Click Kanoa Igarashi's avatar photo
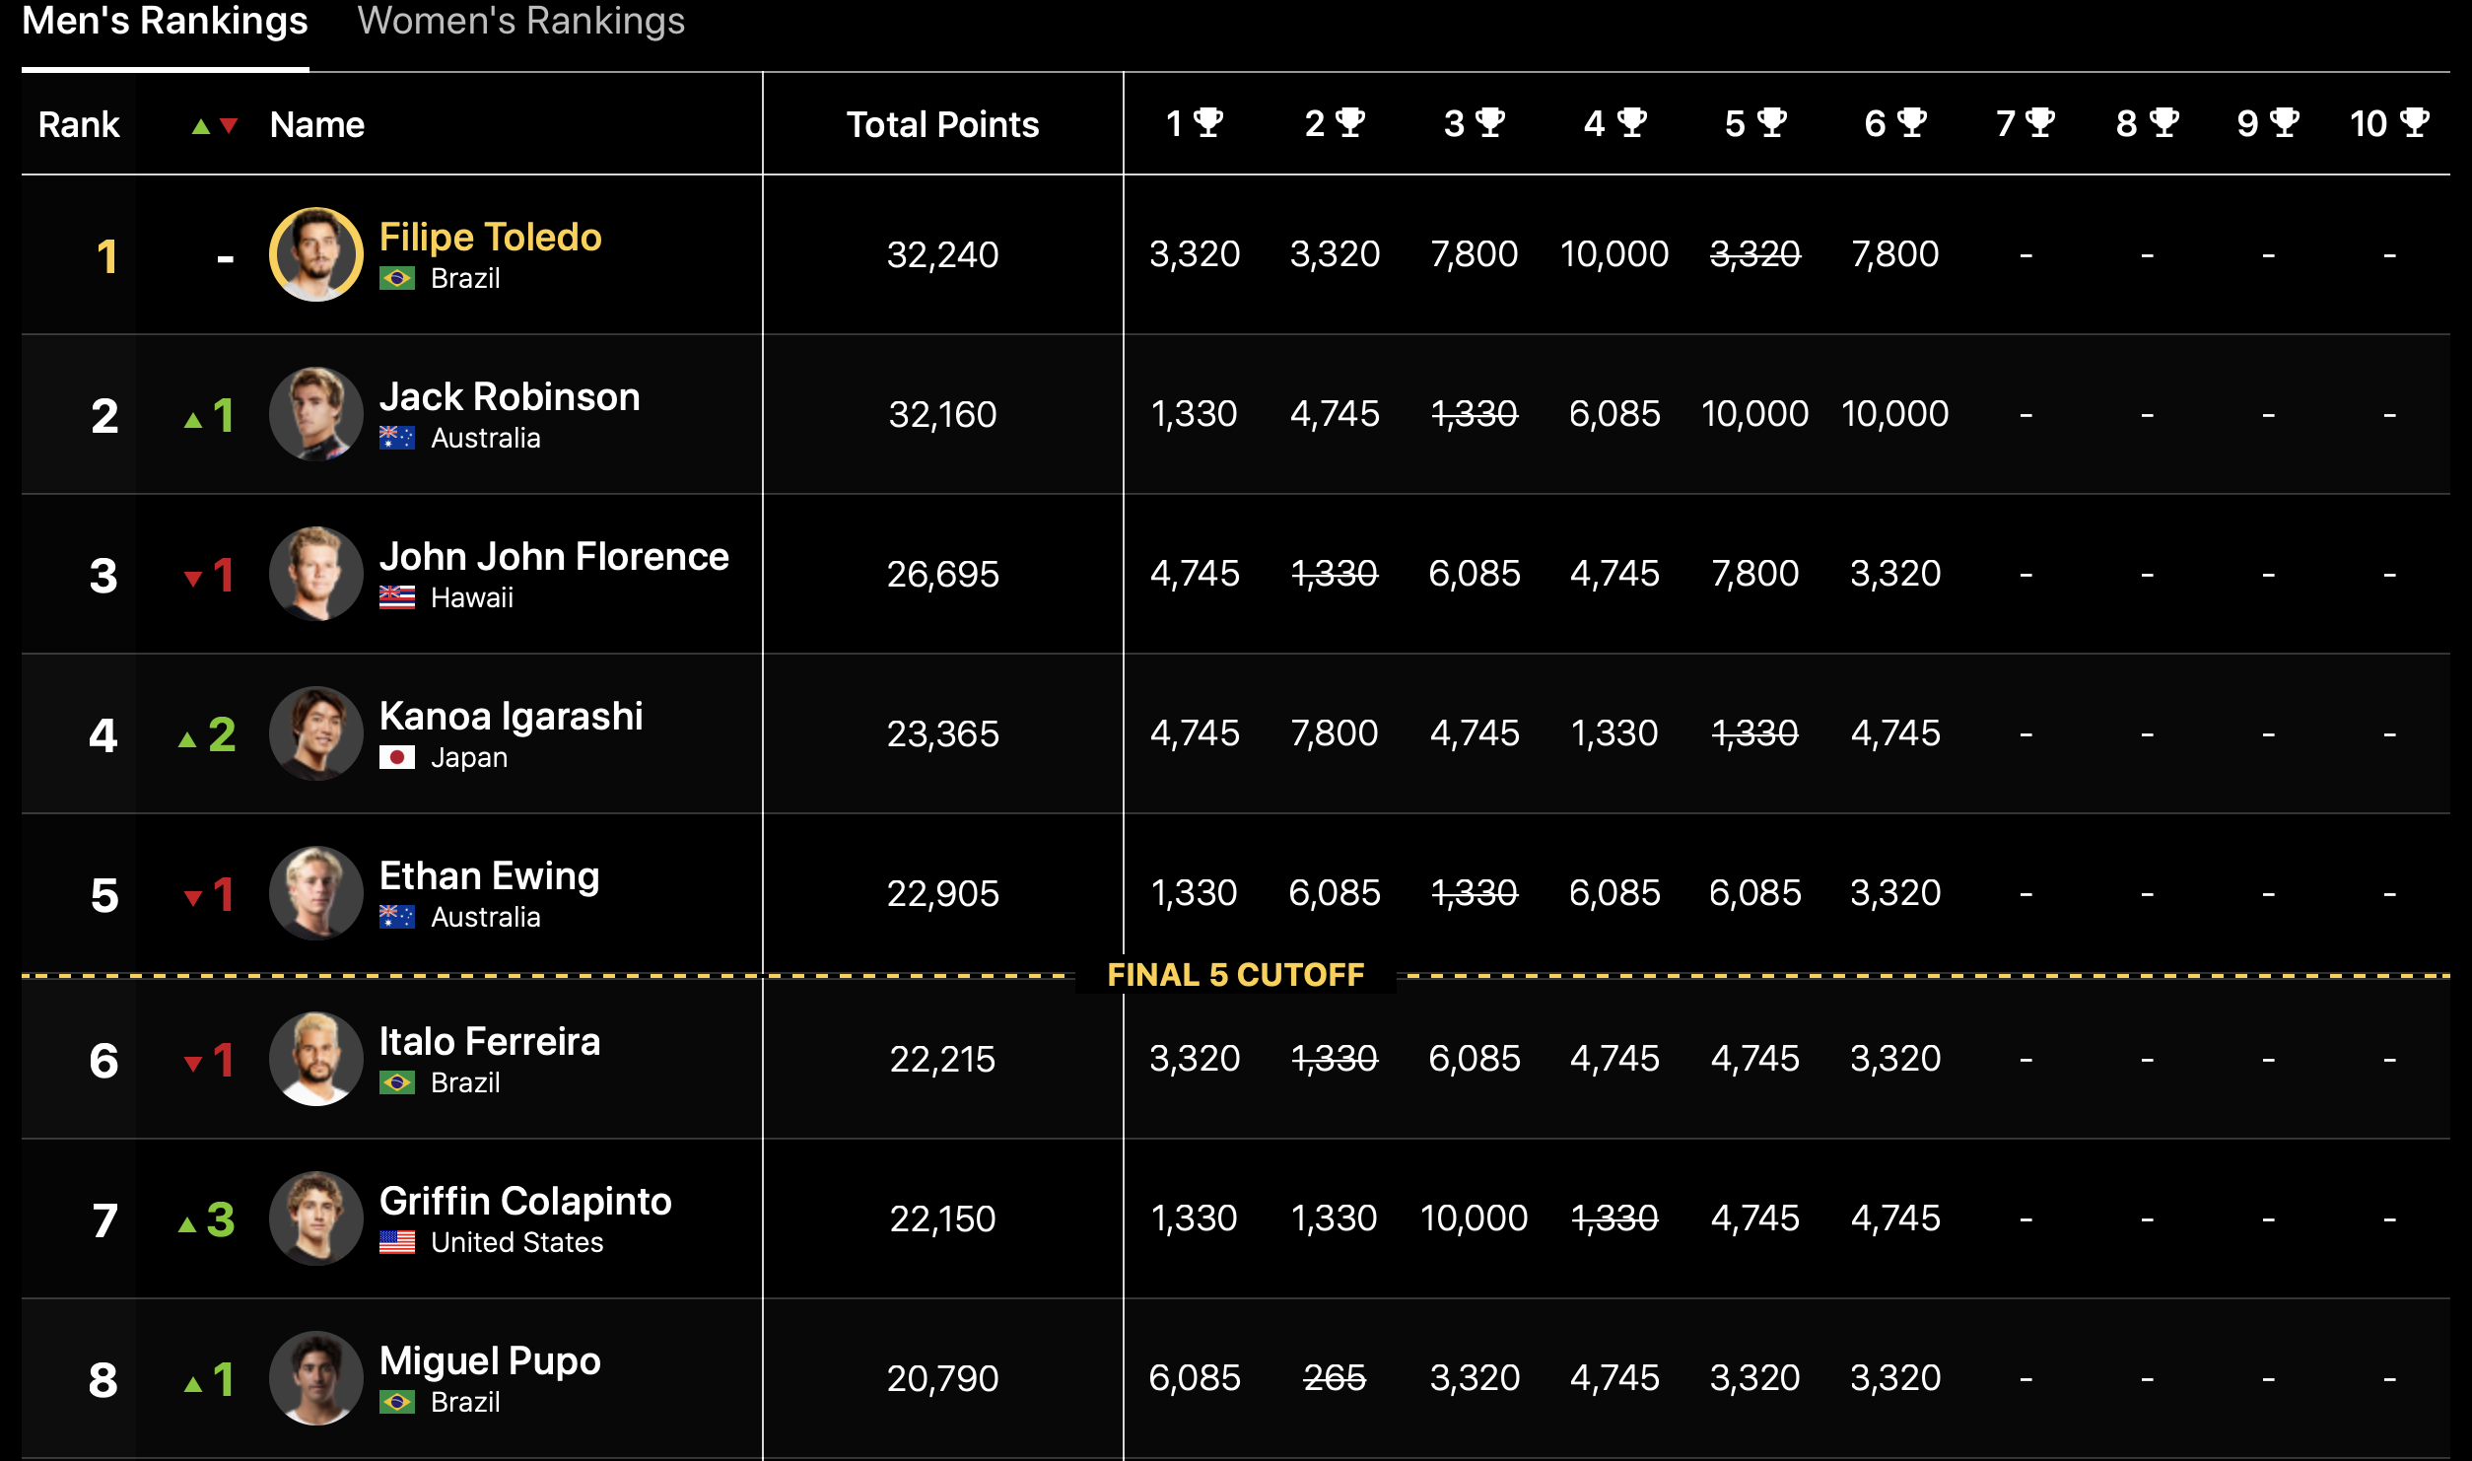Image resolution: width=2472 pixels, height=1461 pixels. (316, 733)
